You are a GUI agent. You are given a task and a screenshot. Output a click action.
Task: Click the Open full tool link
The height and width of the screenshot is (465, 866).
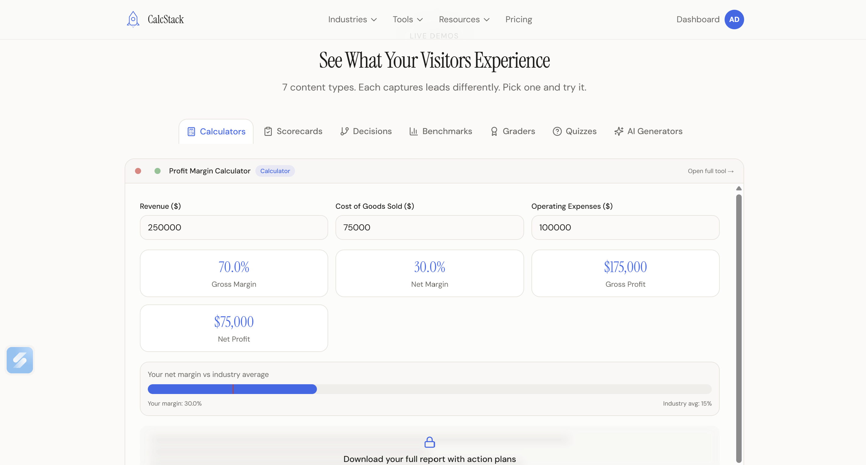(710, 171)
